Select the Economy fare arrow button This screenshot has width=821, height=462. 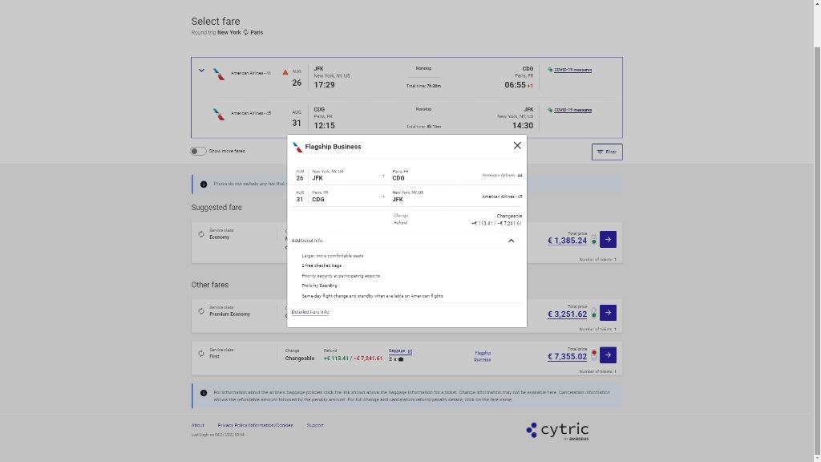click(x=608, y=239)
